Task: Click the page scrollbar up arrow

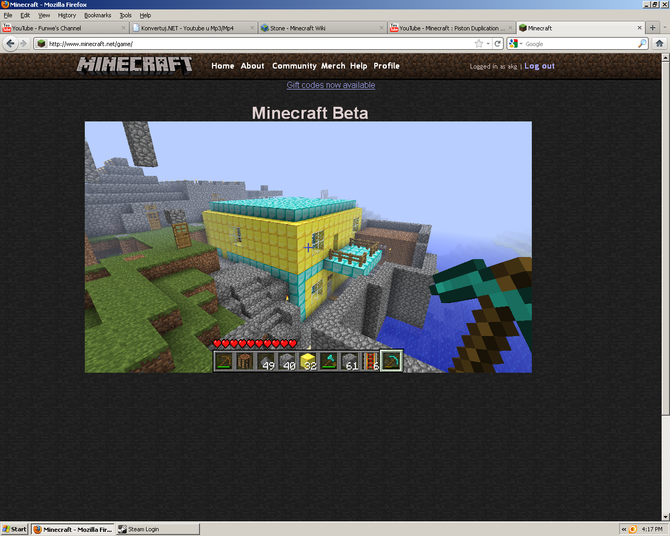Action: pos(665,57)
